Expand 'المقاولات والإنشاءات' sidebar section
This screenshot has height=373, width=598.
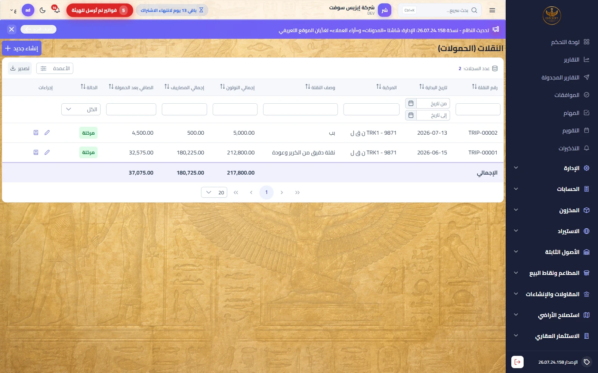(552, 294)
